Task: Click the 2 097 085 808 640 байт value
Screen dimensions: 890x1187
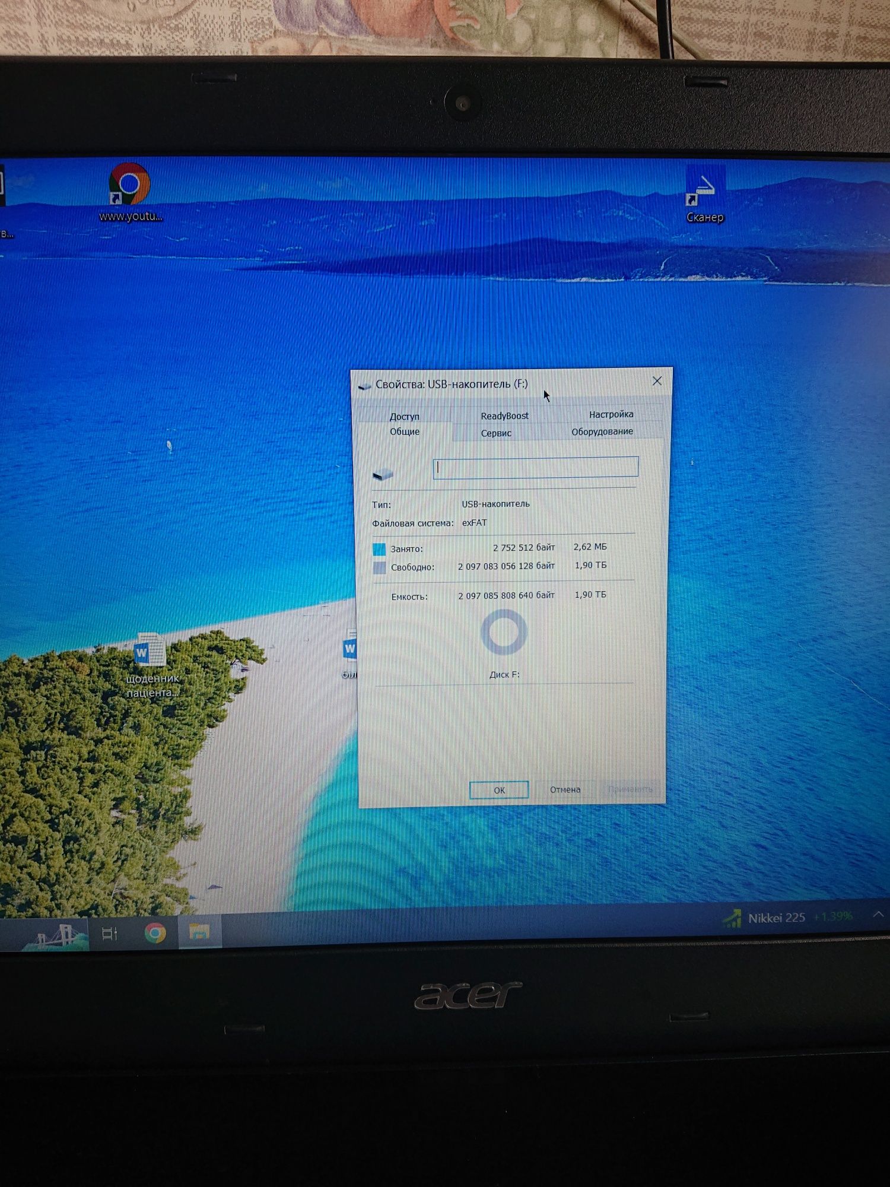Action: pyautogui.click(x=506, y=595)
